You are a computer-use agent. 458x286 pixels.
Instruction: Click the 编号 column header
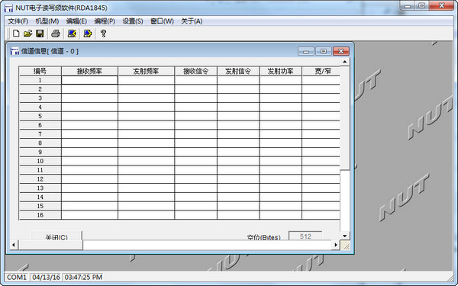[x=40, y=71]
